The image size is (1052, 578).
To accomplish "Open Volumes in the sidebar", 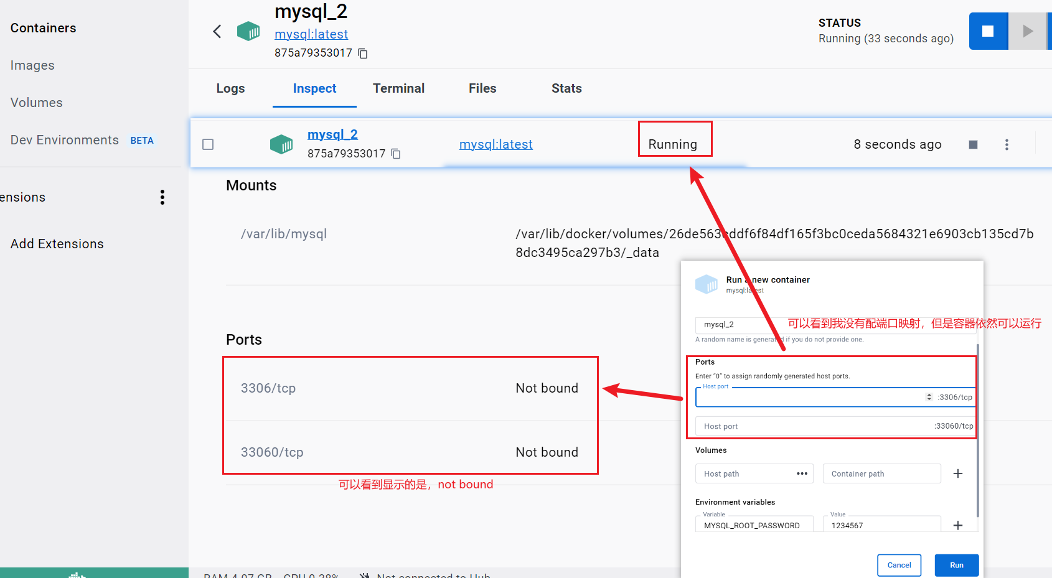I will coord(36,103).
